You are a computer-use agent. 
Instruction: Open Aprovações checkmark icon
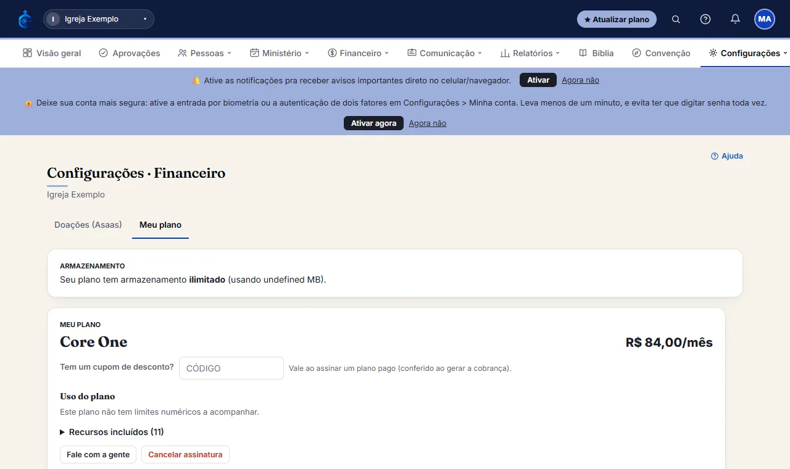tap(103, 53)
